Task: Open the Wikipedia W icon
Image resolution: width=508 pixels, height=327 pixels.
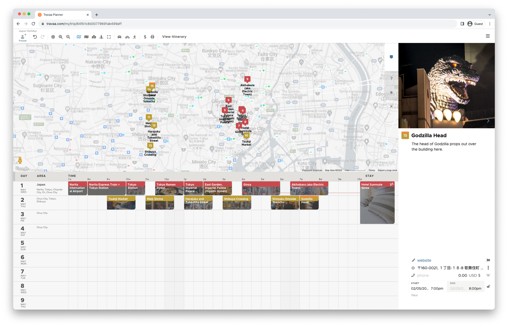Action: pos(488,275)
